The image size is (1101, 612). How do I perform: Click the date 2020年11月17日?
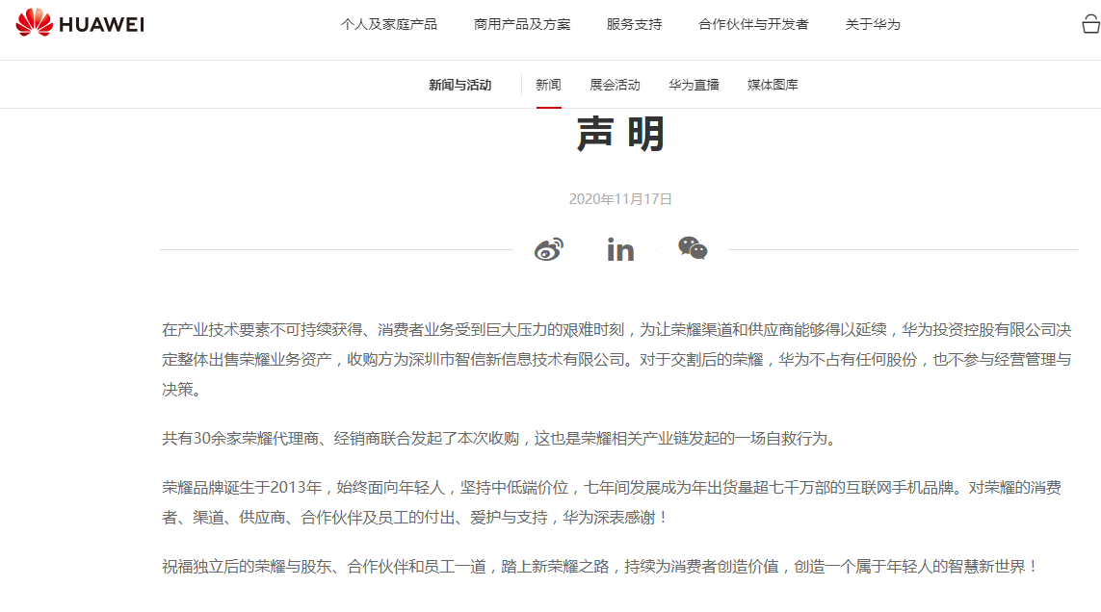point(620,199)
